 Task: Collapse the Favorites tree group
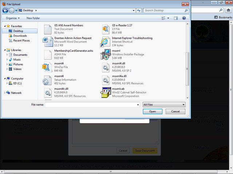[5, 26]
